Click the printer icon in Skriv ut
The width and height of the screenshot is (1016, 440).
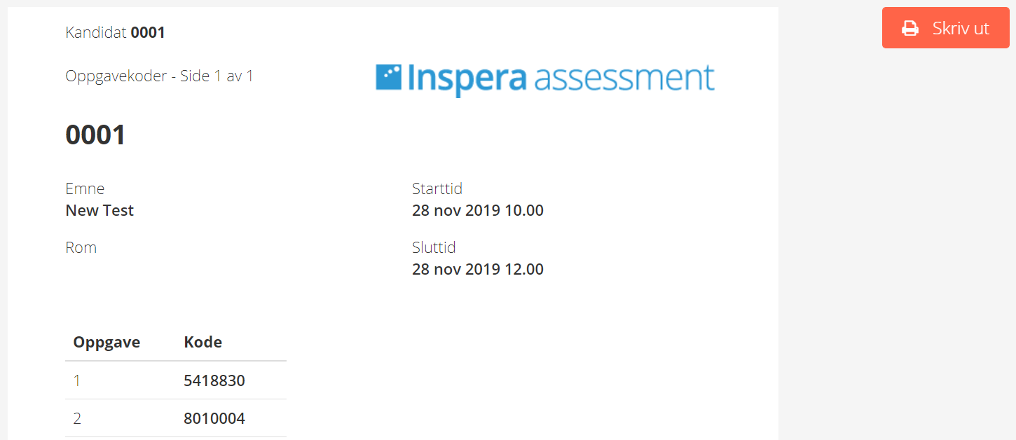coord(909,29)
